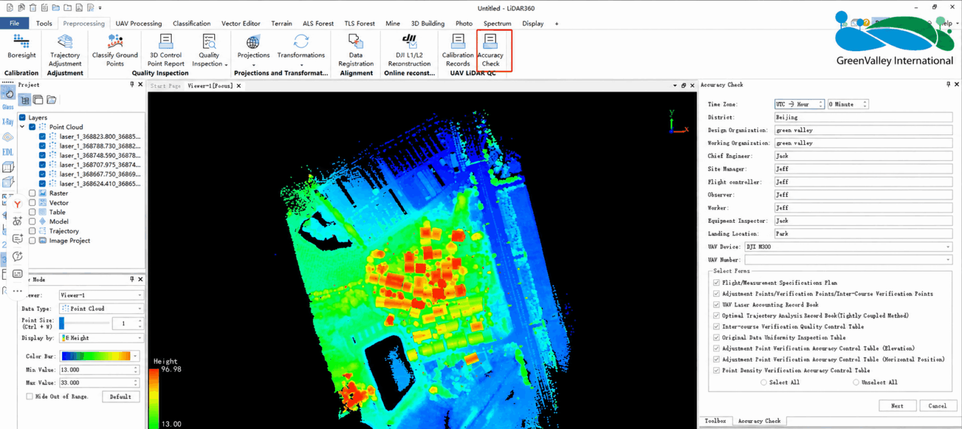The width and height of the screenshot is (962, 429).
Task: Open the Boresight calibration tool
Action: [x=22, y=47]
